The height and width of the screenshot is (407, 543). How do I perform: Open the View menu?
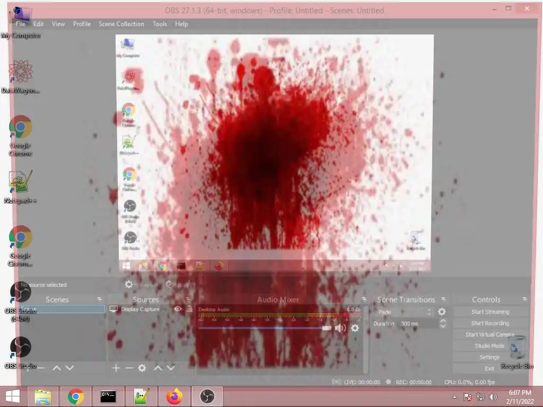58,24
